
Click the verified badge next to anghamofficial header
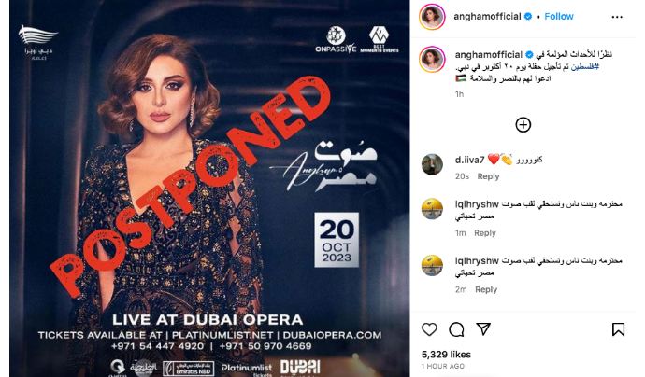pos(528,17)
